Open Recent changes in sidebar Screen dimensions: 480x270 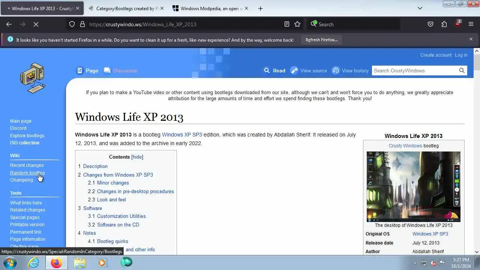(x=27, y=165)
